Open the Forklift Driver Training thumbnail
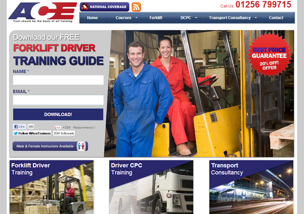Screen dimensions: 304x214 51,187
